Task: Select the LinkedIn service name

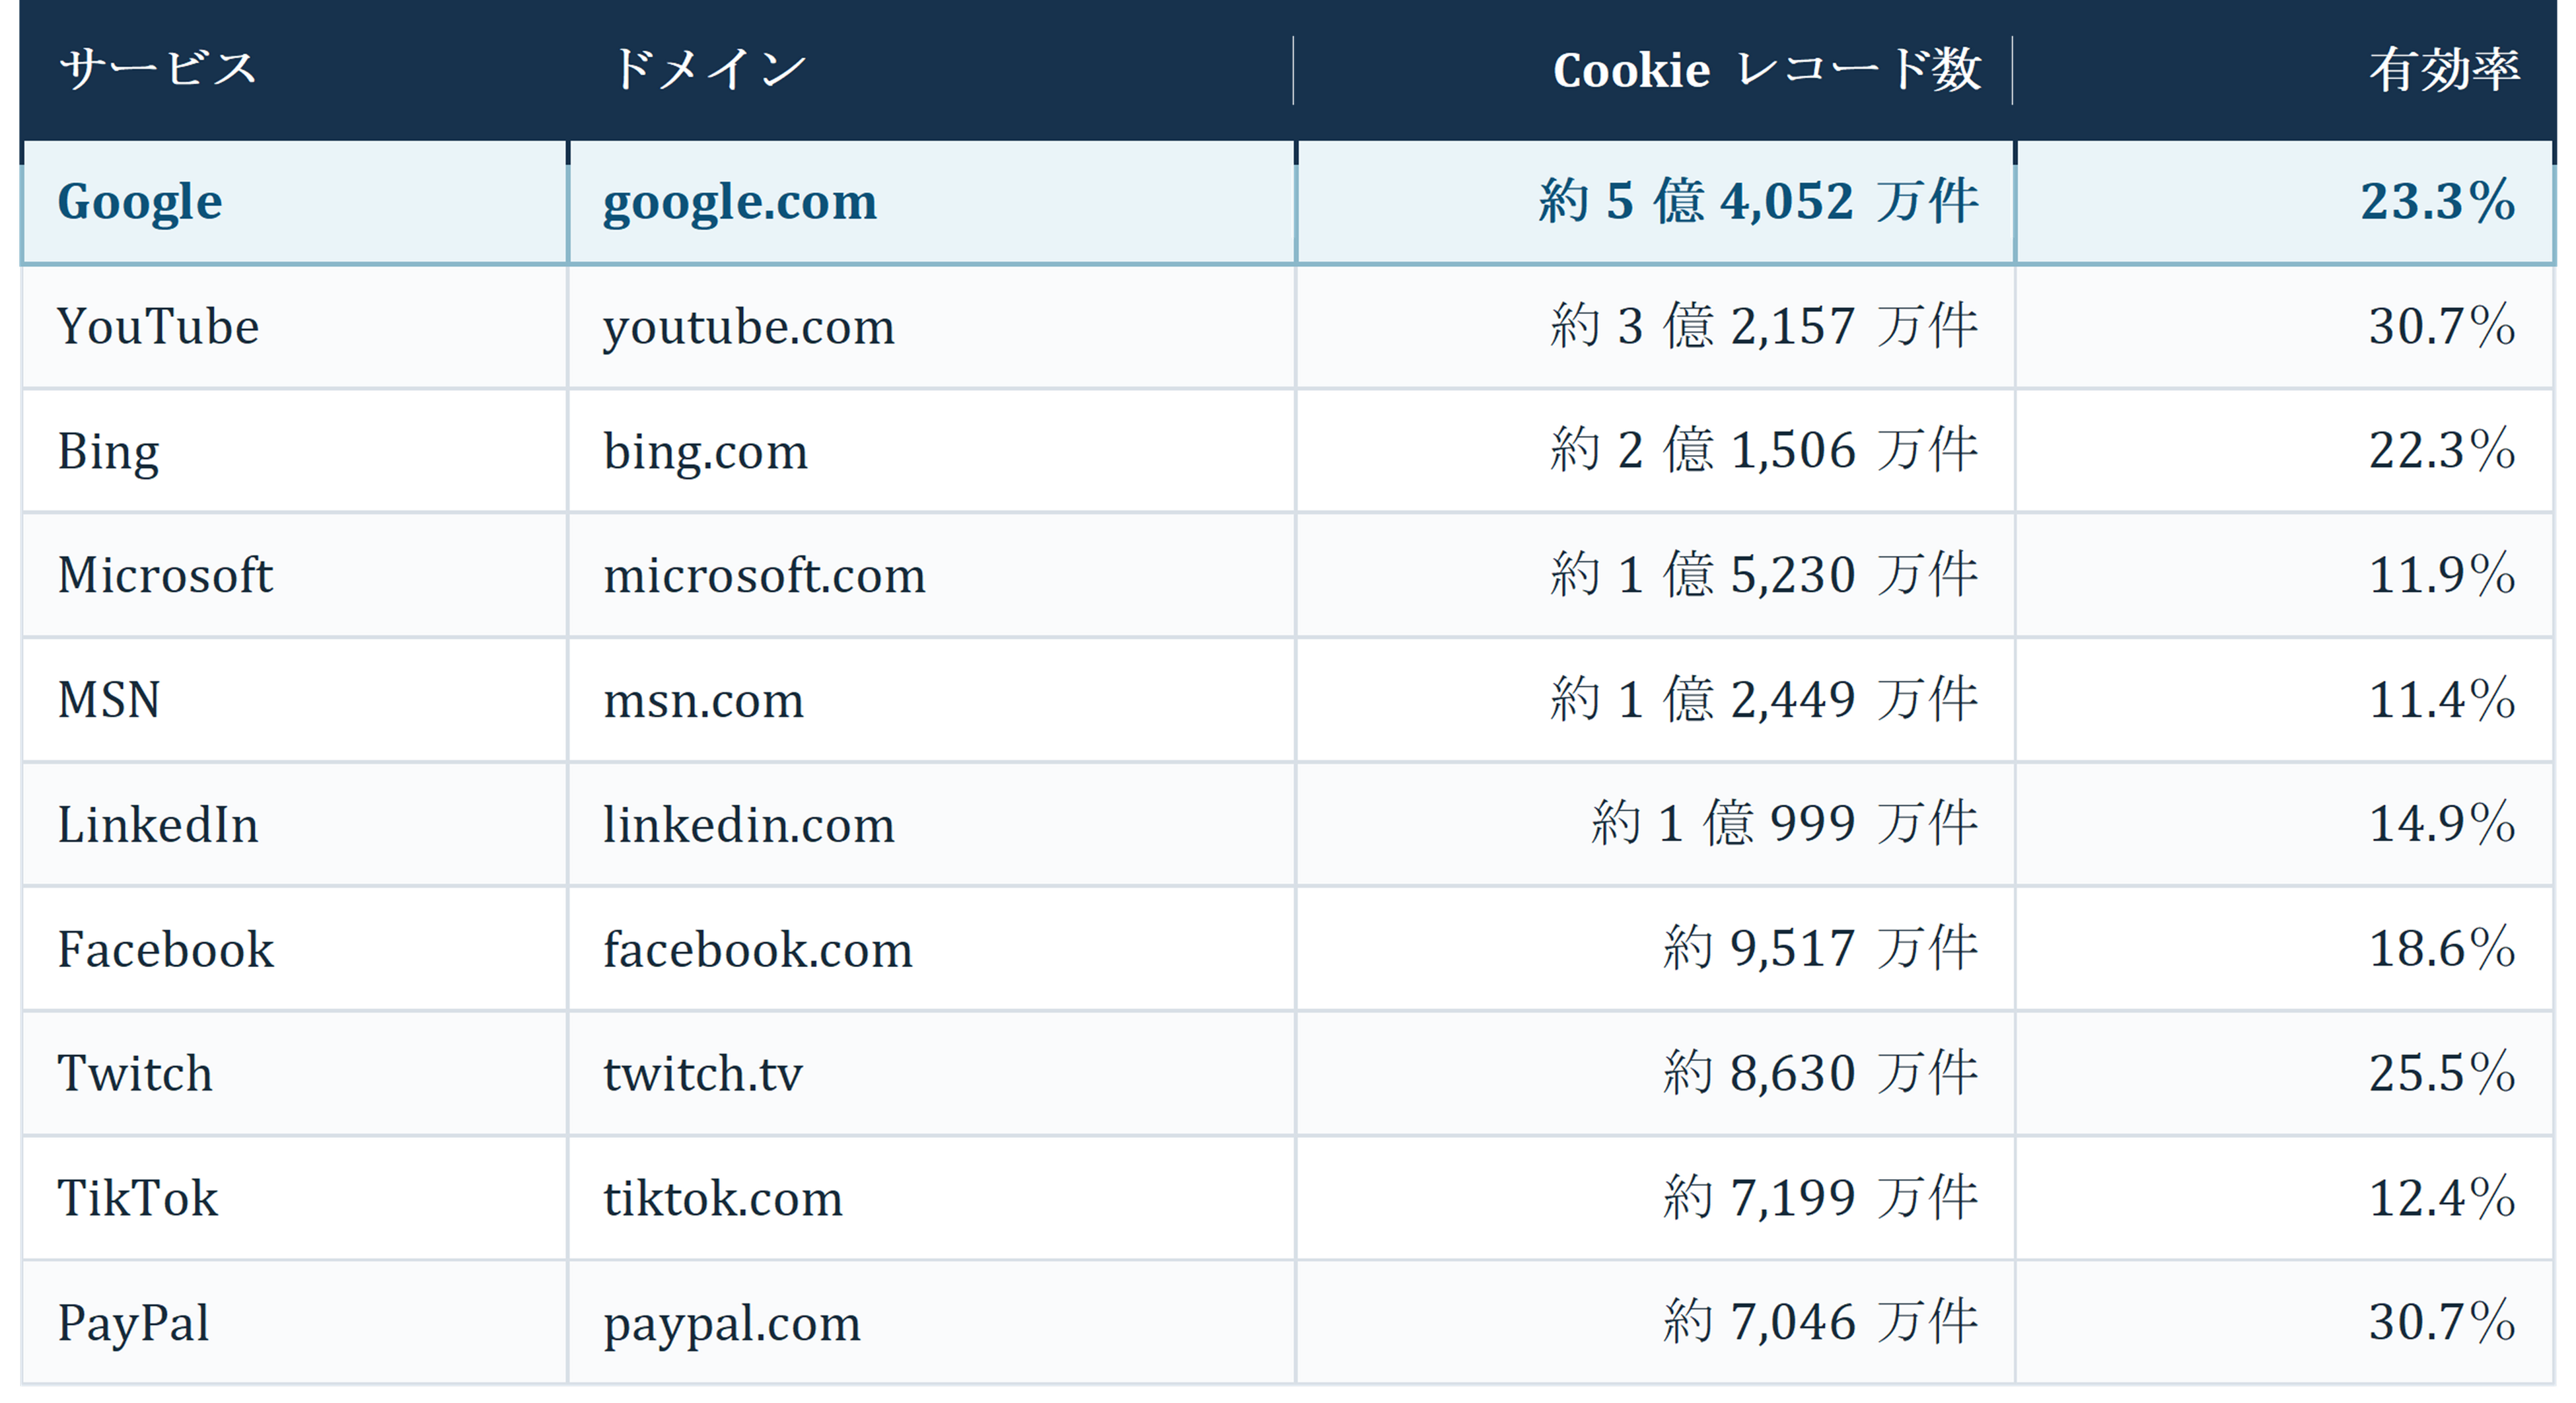Action: click(158, 825)
